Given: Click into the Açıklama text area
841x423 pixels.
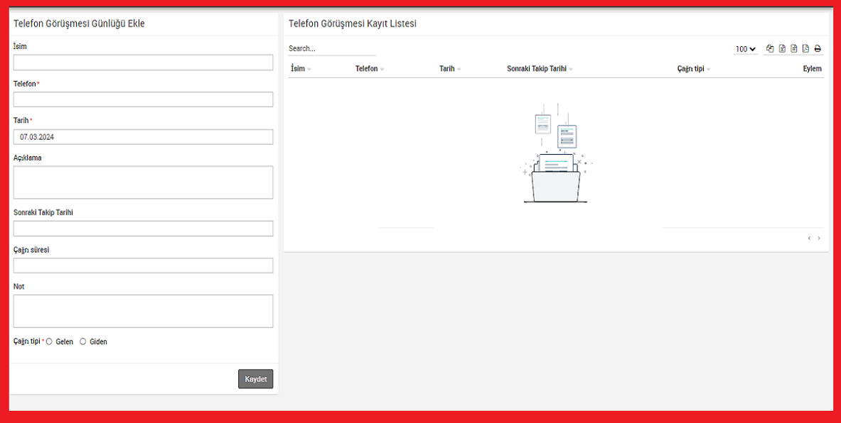Looking at the screenshot, I should pos(143,182).
